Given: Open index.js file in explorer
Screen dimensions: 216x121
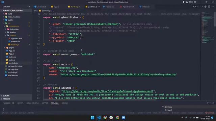Looking at the screenshot, I should 16,60.
